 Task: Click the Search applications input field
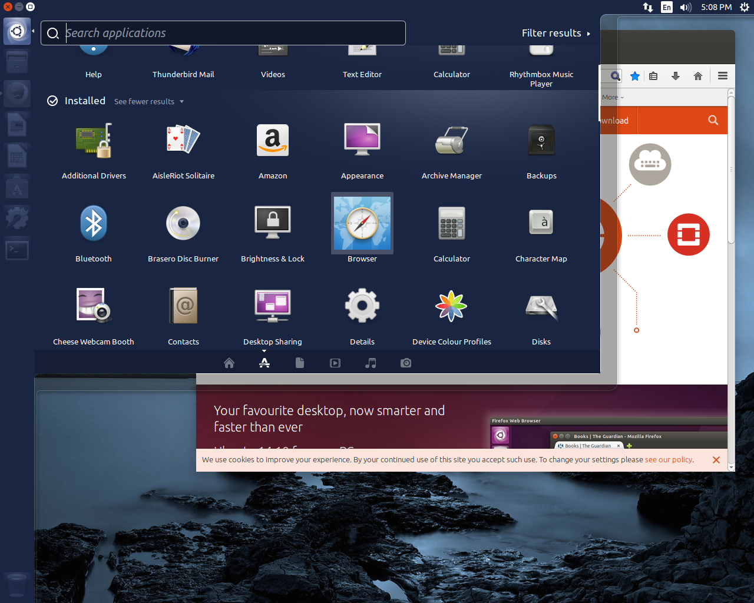223,33
